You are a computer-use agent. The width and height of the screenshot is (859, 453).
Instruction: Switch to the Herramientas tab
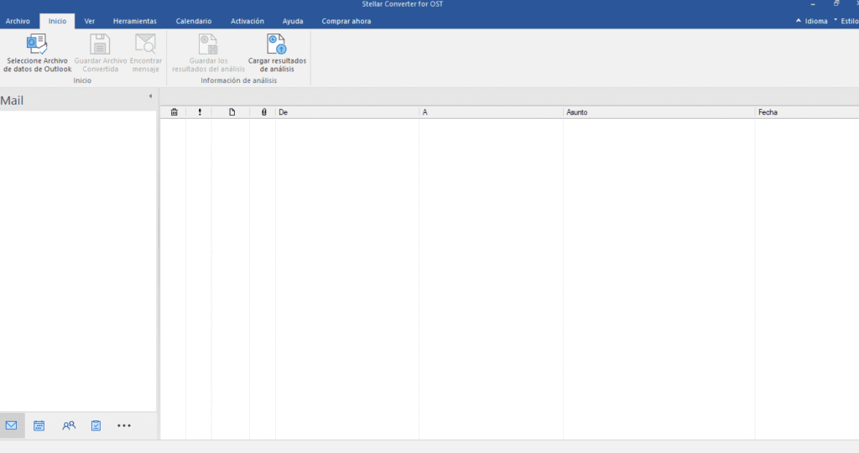coord(135,21)
